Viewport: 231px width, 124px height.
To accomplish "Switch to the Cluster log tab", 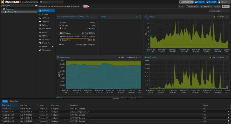I will [14, 101].
